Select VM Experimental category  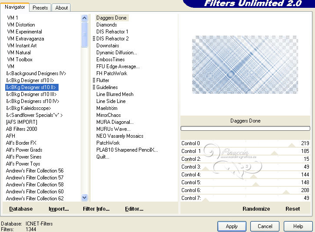pyautogui.click(x=24, y=32)
